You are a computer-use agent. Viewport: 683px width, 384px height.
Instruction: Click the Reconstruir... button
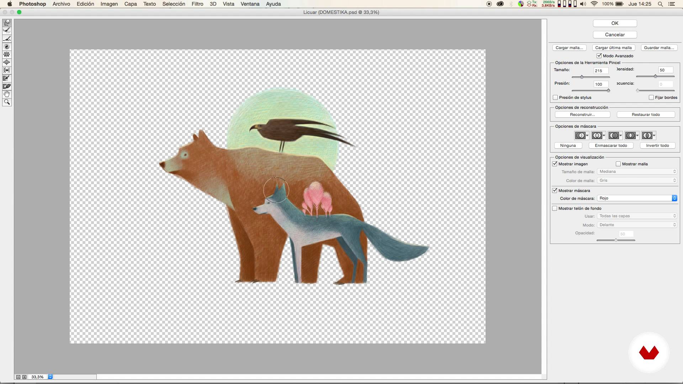point(582,114)
